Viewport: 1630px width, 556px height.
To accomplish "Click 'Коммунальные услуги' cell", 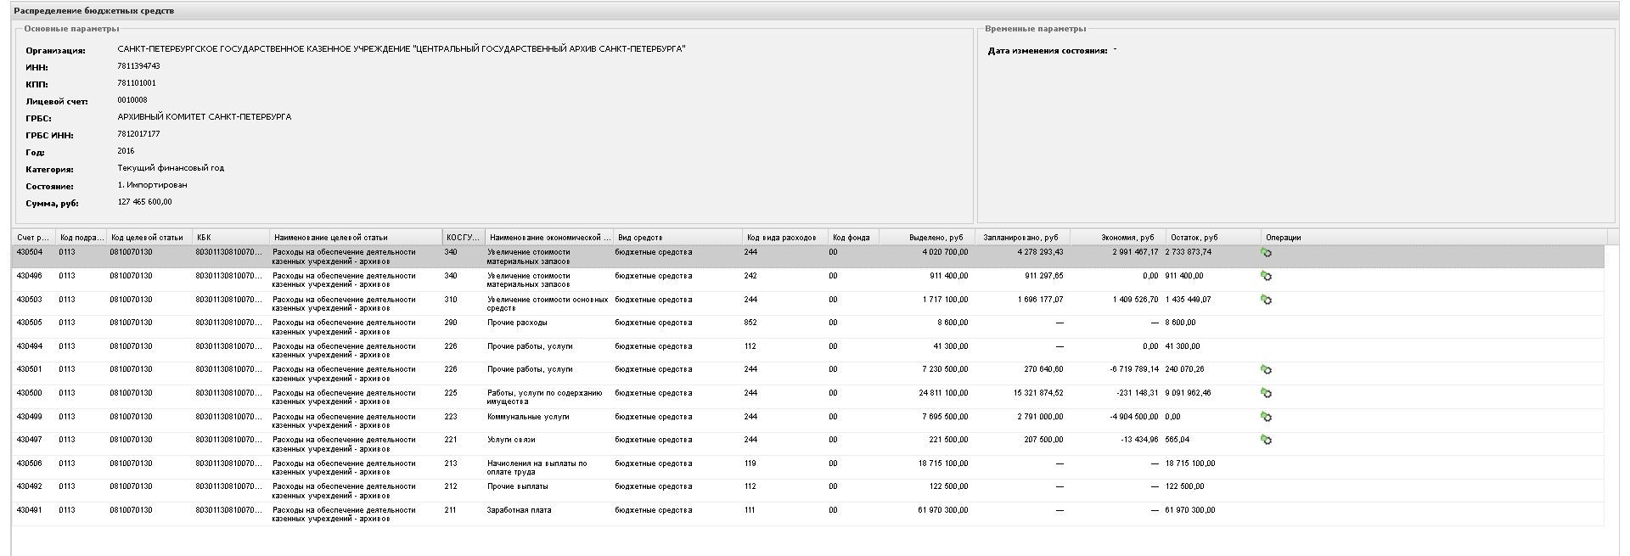I will click(528, 417).
